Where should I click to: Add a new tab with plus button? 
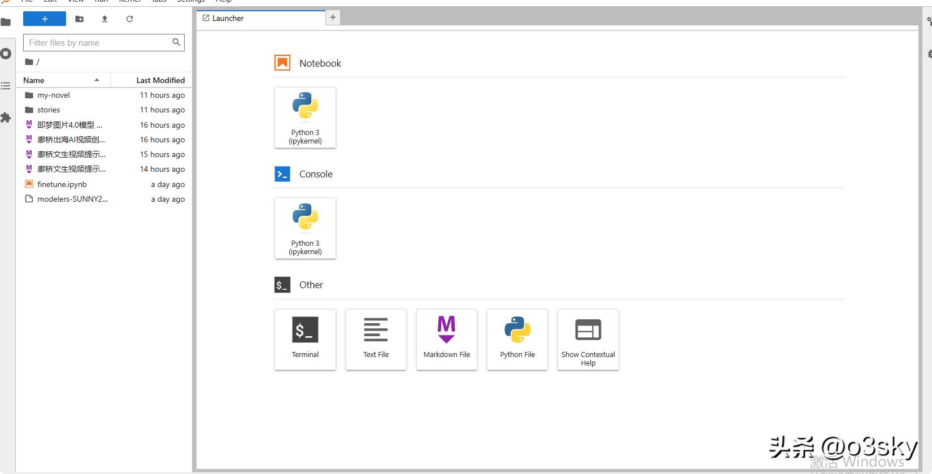pyautogui.click(x=333, y=18)
